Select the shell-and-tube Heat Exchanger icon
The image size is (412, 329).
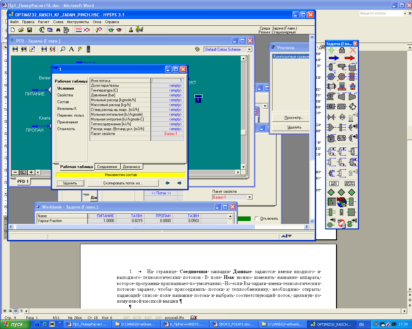pyautogui.click(x=331, y=86)
